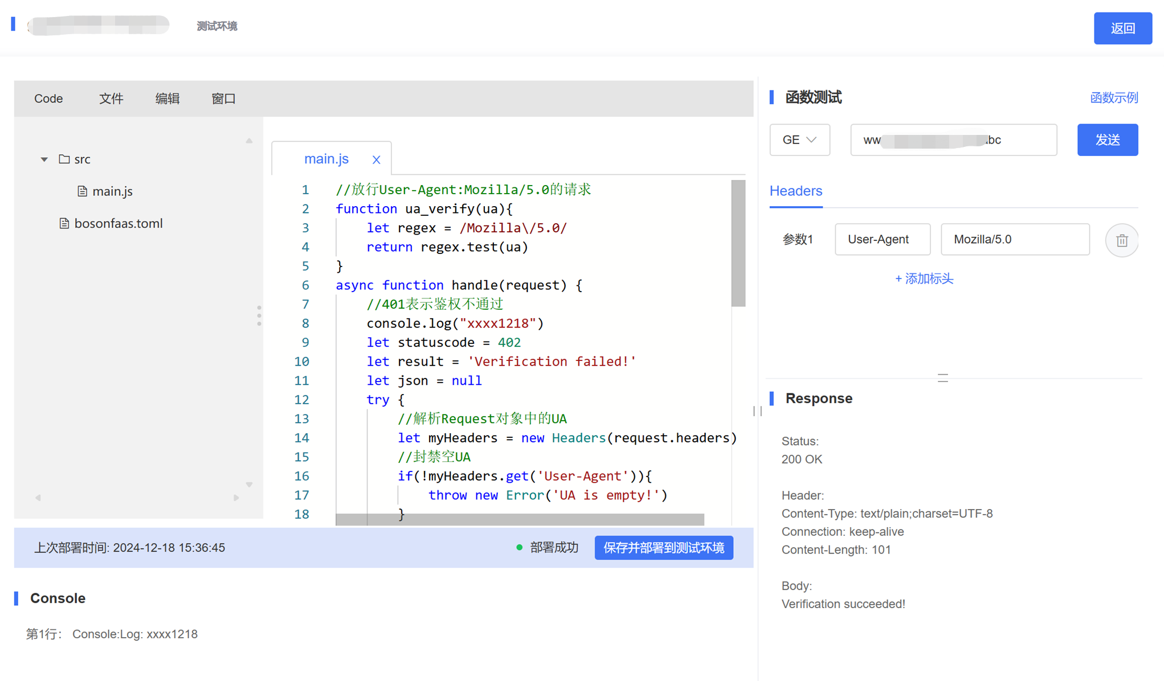
Task: Click the Response heading
Action: pyautogui.click(x=819, y=399)
